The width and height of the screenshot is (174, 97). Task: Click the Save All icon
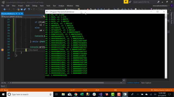(25, 9)
